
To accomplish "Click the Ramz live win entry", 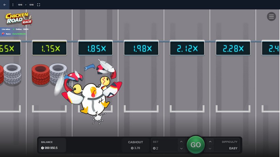I will (x=14, y=34).
